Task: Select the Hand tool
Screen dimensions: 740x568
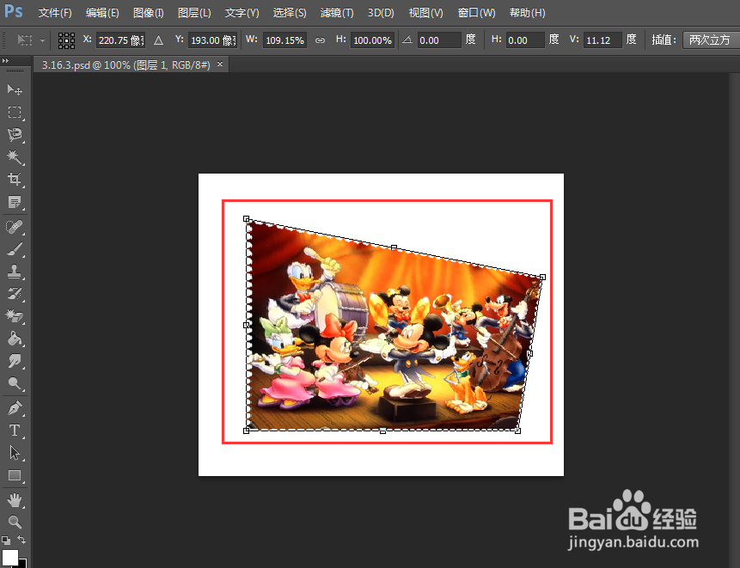Action: [15, 500]
